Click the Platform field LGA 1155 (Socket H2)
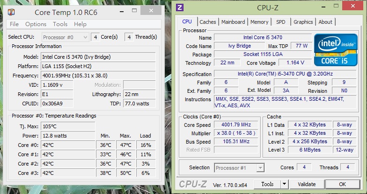Viewport: 367px width, 194px height. (98, 66)
